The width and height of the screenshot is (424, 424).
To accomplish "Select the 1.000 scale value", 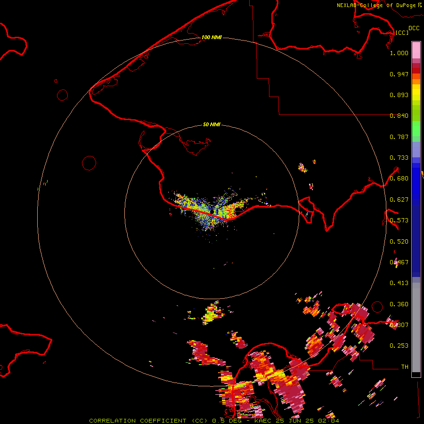I will [x=399, y=53].
